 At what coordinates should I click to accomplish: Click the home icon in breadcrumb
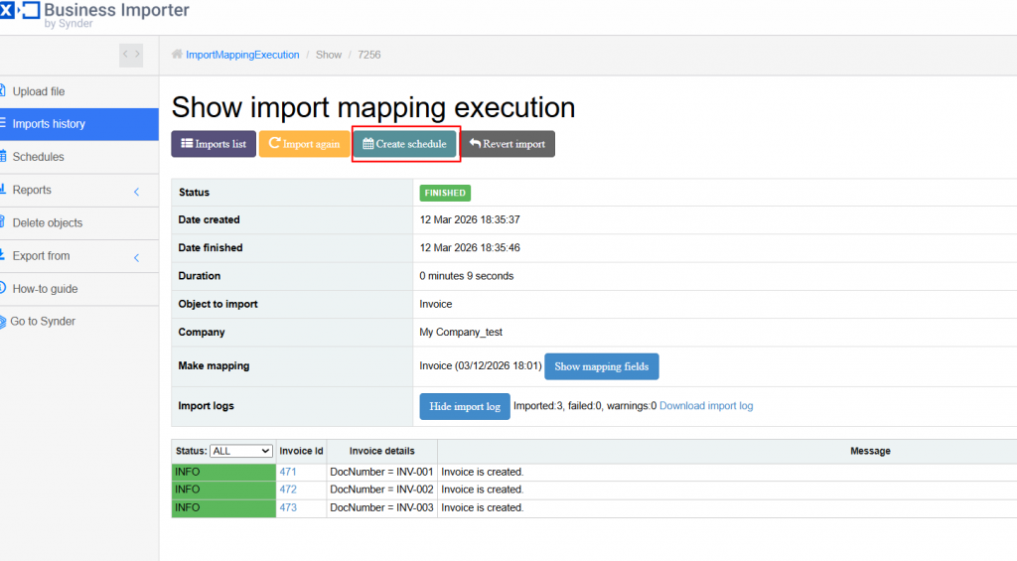click(177, 55)
